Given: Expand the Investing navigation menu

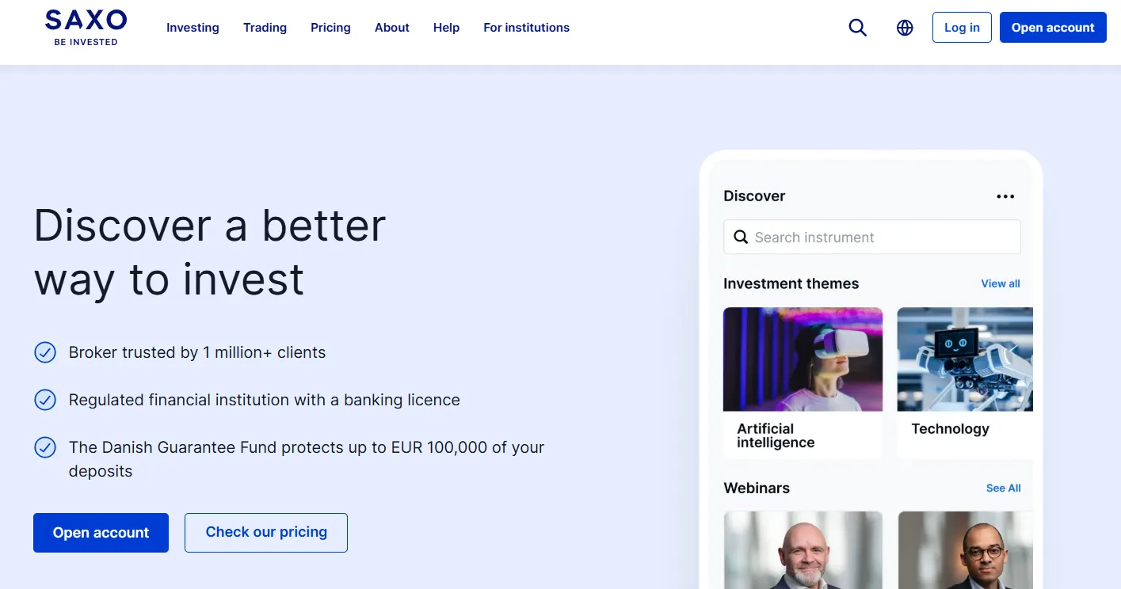Looking at the screenshot, I should coord(193,28).
